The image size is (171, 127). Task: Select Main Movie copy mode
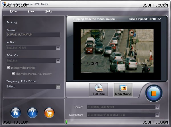[x=123, y=90]
